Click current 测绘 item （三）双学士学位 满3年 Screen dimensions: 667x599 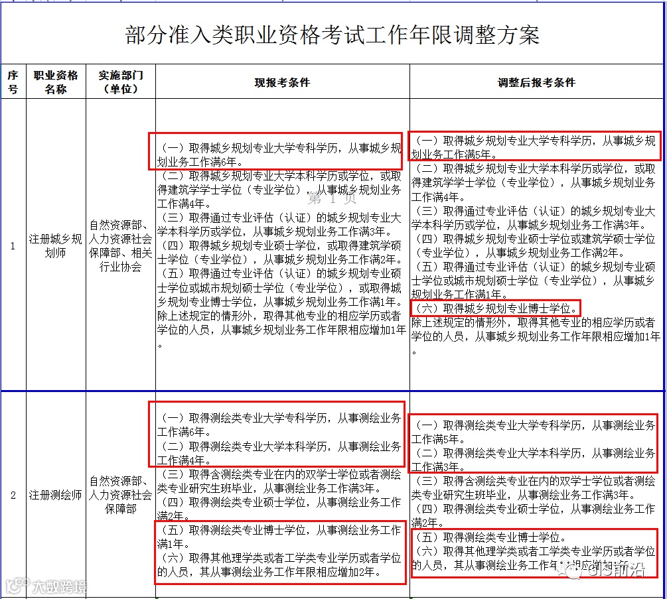[x=279, y=481]
